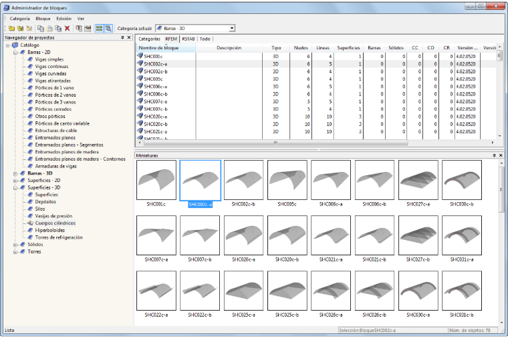Toggle the magnifier preview toolbar button
This screenshot has width=508, height=338.
tap(108, 29)
